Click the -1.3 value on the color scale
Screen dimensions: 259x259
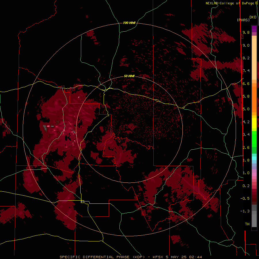[245, 211]
